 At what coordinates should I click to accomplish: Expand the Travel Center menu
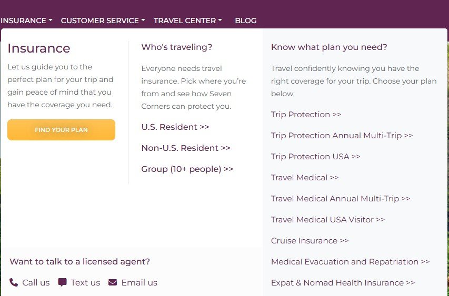click(x=187, y=21)
